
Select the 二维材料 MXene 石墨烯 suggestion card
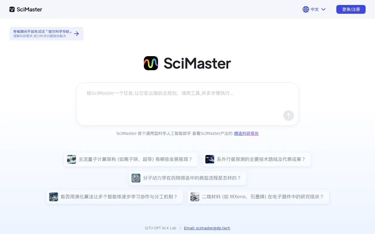258,197
